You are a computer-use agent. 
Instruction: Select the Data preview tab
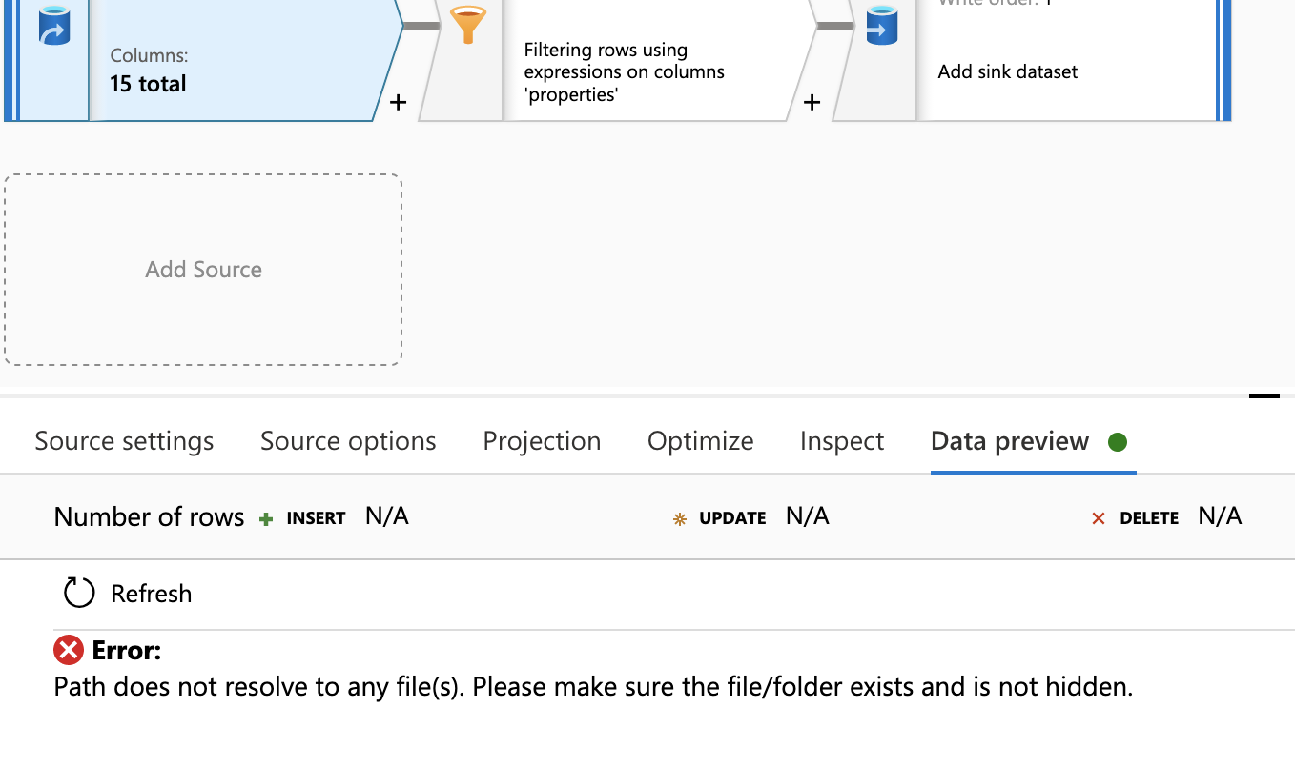coord(1009,441)
